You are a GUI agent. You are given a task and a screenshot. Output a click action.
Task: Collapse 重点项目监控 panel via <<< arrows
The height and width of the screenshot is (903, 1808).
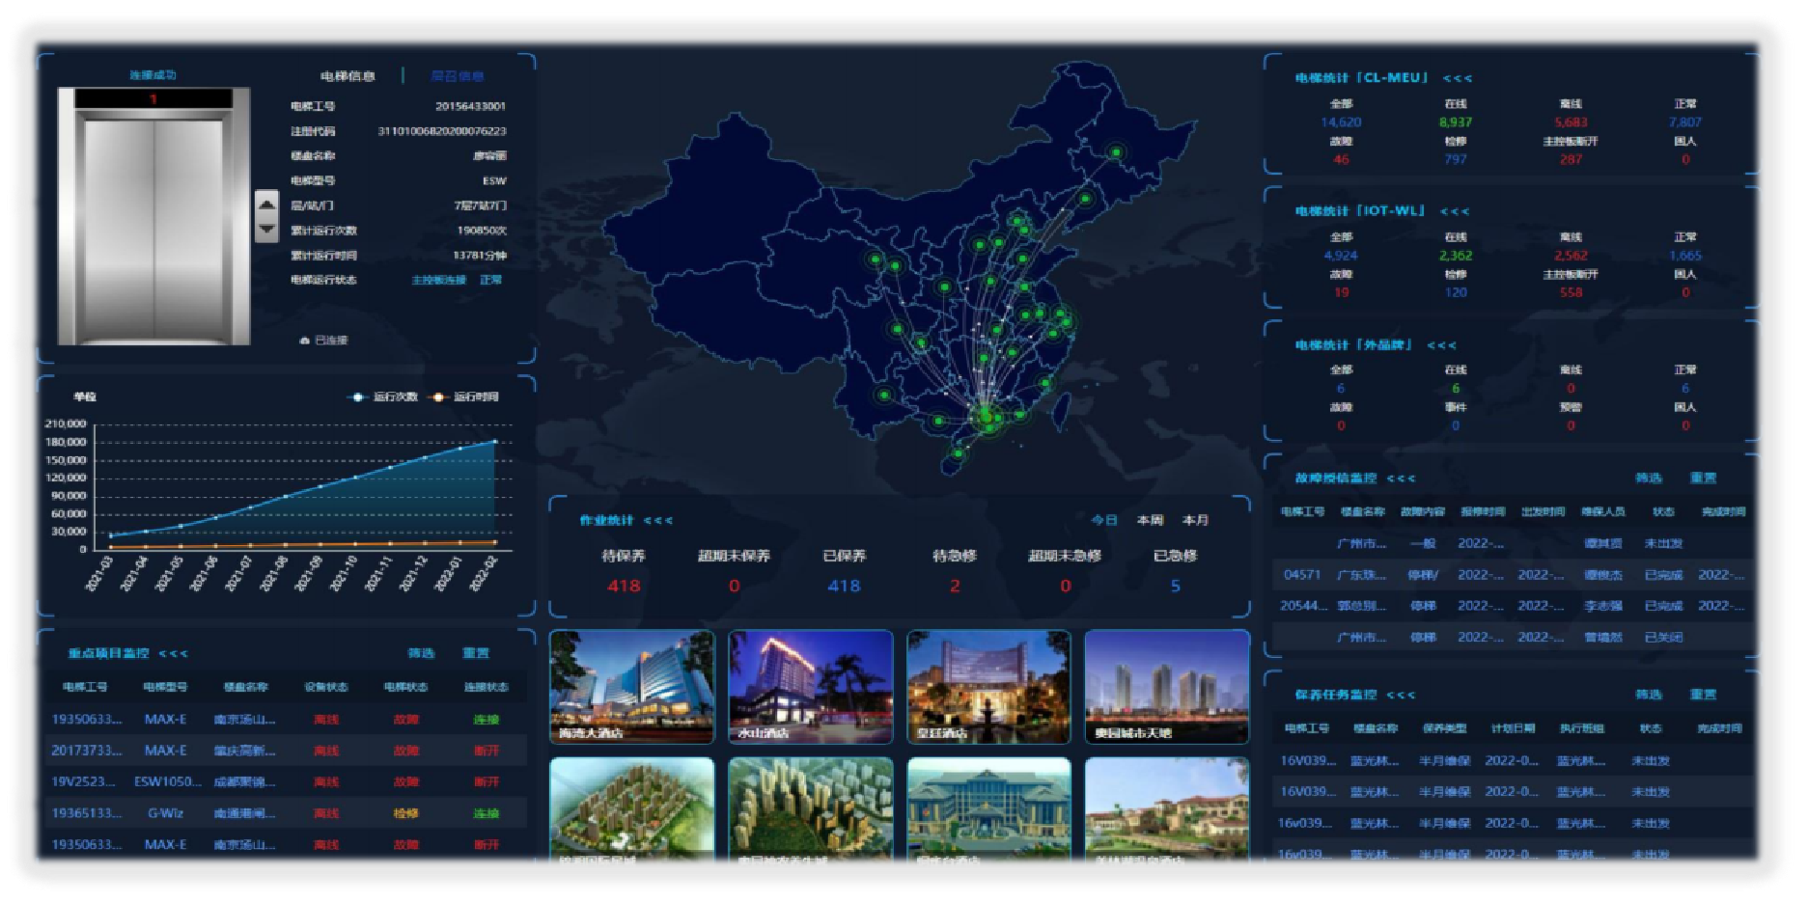click(174, 654)
